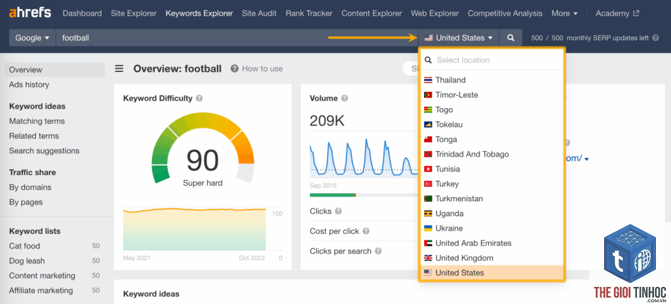Viewport: 671px width, 304px height.
Task: Select Thailand flag in location list
Action: point(428,80)
